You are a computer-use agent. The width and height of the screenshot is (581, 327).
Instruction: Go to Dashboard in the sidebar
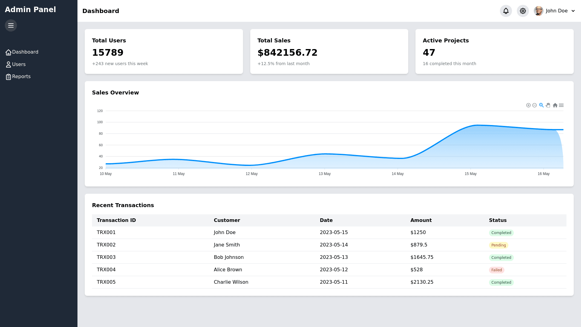click(25, 52)
